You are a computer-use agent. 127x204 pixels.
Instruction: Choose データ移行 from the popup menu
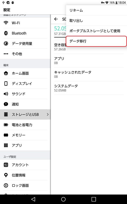[x=96, y=41]
